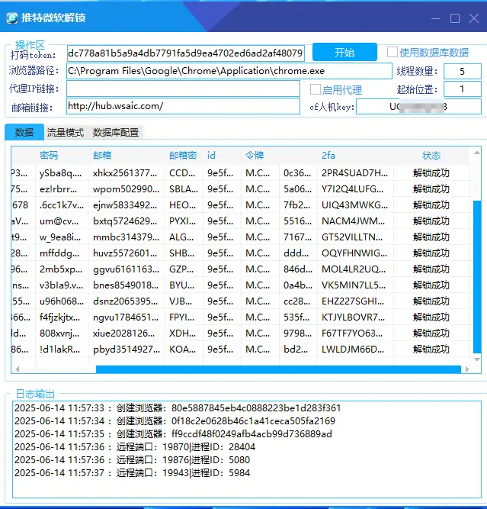Click the email password cell HEO...
Image resolution: width=487 pixels, height=509 pixels.
[184, 205]
